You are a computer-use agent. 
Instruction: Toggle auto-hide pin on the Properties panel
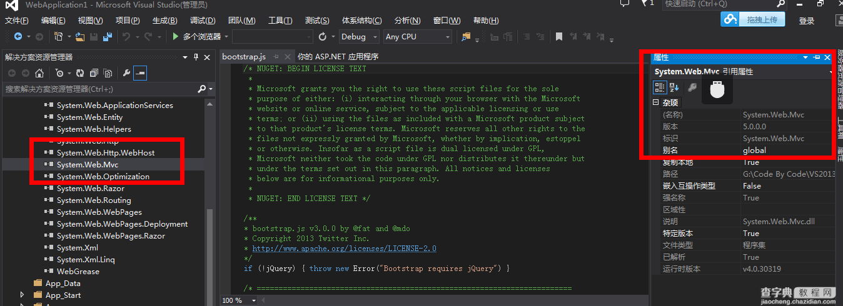coord(817,57)
